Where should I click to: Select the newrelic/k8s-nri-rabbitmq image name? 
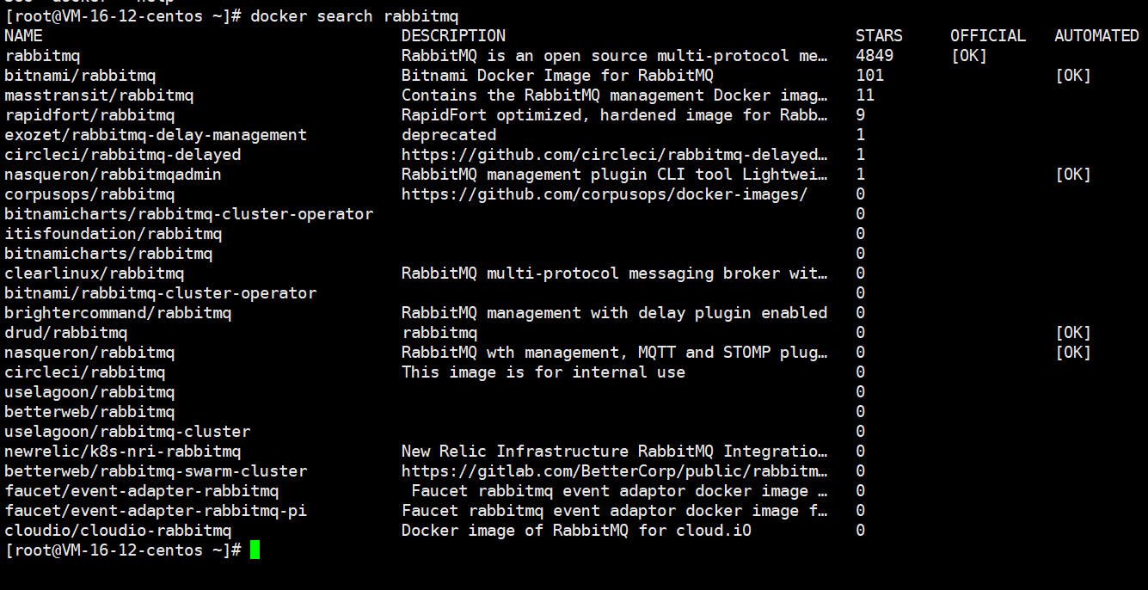(x=122, y=452)
